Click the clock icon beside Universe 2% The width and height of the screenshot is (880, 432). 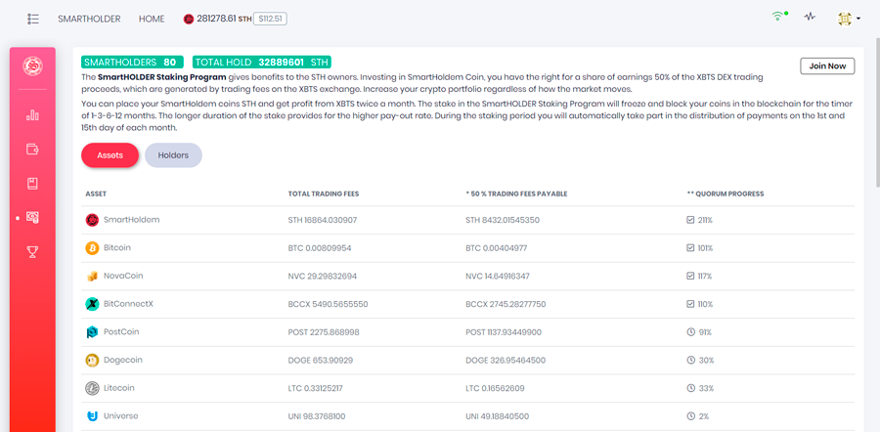click(691, 416)
